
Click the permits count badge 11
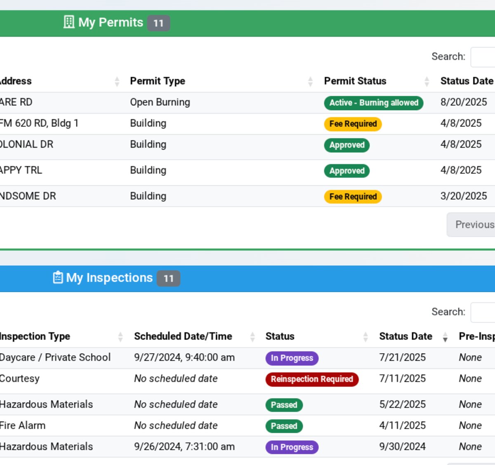[158, 23]
